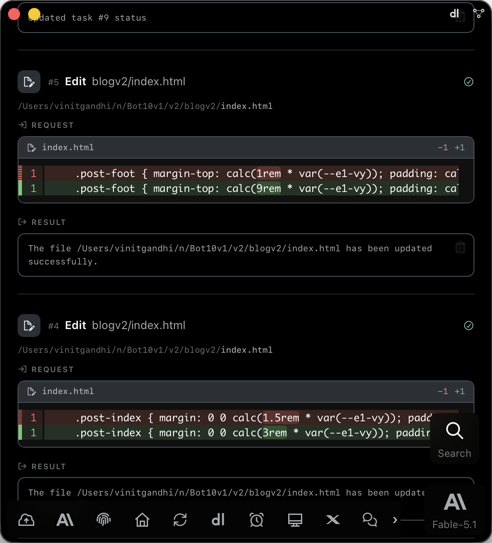The image size is (492, 543).
Task: Click the RESULT label under #5 Edit
Action: tap(42, 222)
